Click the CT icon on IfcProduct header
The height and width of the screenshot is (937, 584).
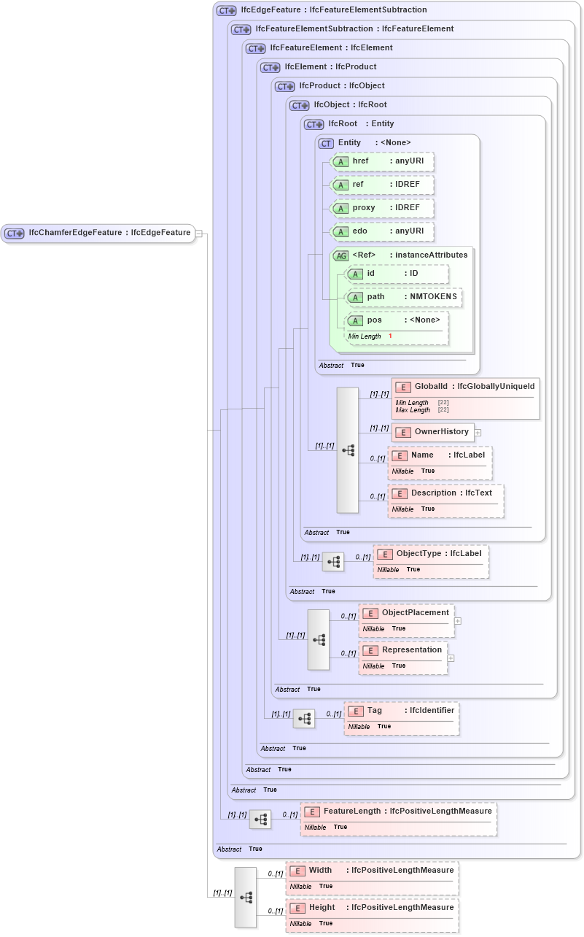(284, 85)
